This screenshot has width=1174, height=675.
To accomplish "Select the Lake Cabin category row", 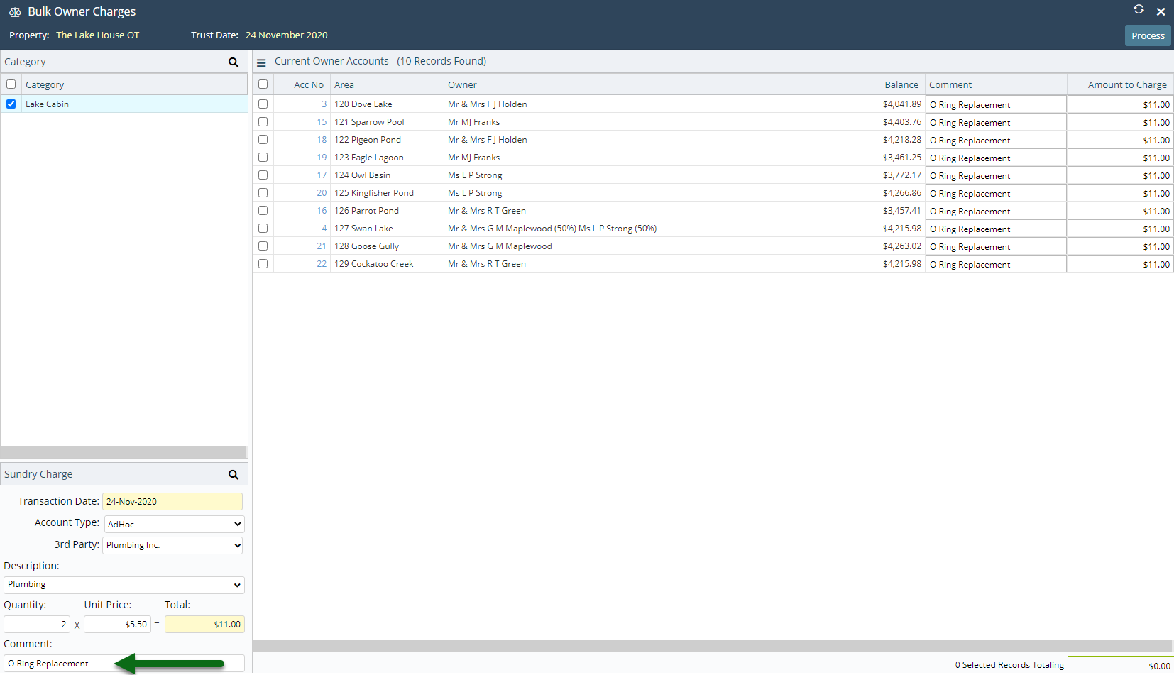I will point(124,104).
